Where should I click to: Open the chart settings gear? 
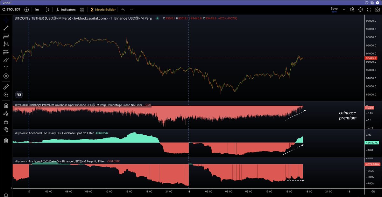point(361,10)
